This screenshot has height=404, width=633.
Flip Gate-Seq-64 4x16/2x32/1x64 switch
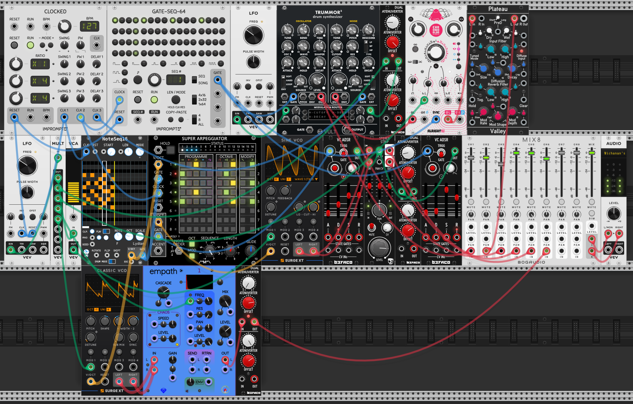194,99
